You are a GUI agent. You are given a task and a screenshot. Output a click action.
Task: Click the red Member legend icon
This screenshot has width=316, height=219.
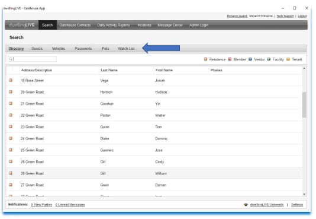pyautogui.click(x=230, y=59)
